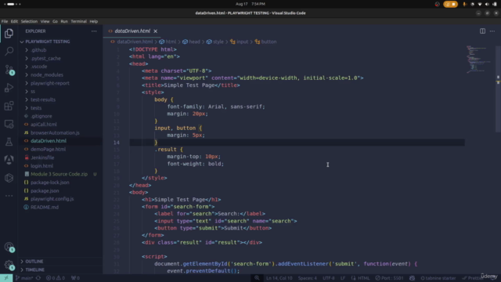
Task: Open the Edit menu
Action: point(14,21)
